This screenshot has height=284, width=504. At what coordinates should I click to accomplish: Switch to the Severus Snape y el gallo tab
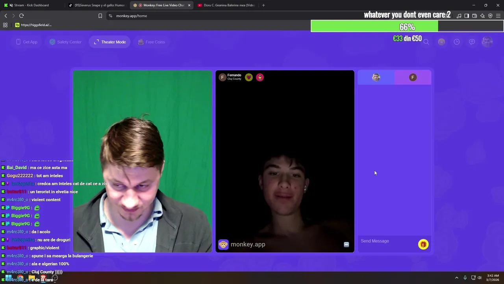tap(97, 5)
